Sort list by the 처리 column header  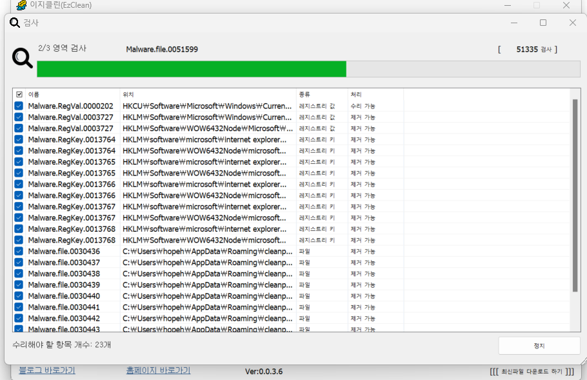point(375,95)
